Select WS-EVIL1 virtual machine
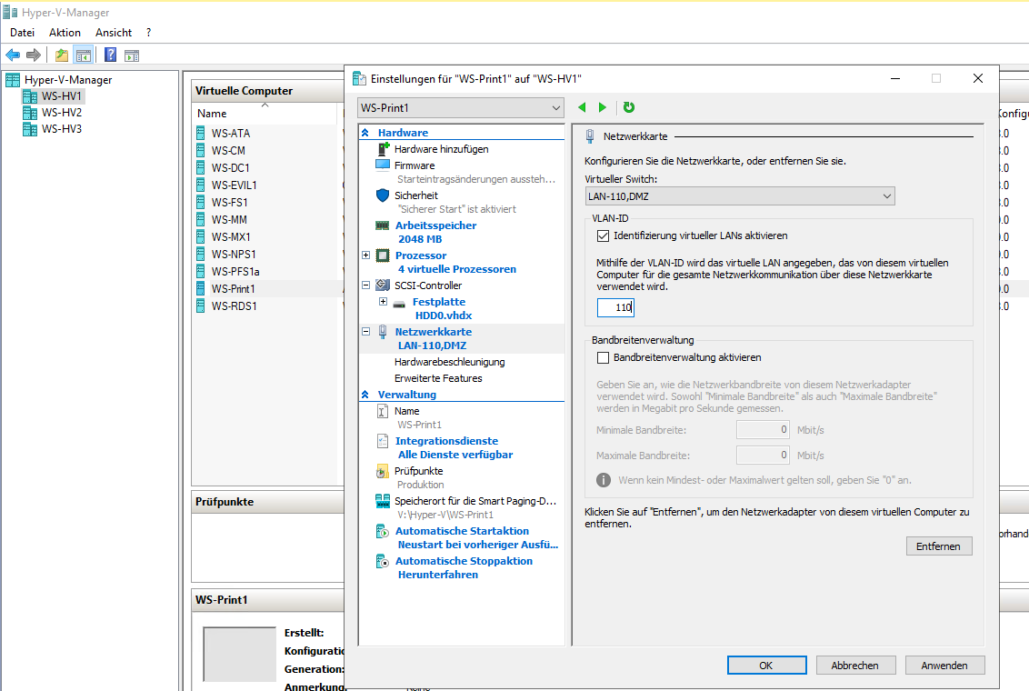This screenshot has height=691, width=1029. [234, 185]
